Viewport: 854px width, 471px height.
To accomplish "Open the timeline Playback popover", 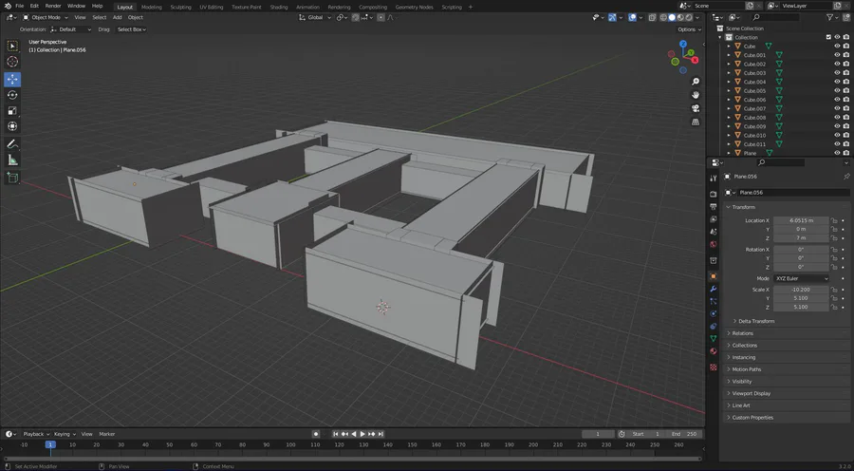I will tap(35, 434).
